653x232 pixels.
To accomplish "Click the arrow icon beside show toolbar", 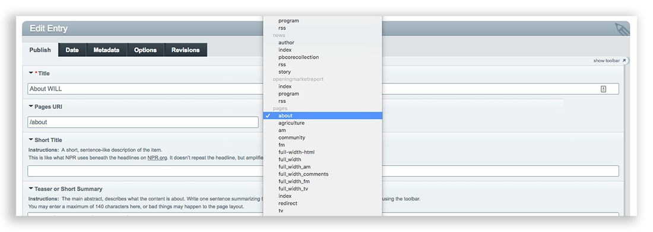I will (x=624, y=60).
